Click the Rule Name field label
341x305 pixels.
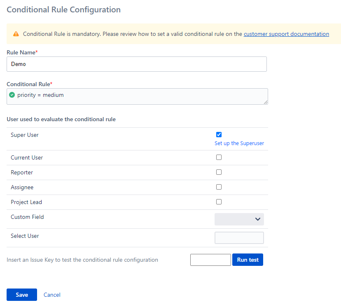(21, 52)
